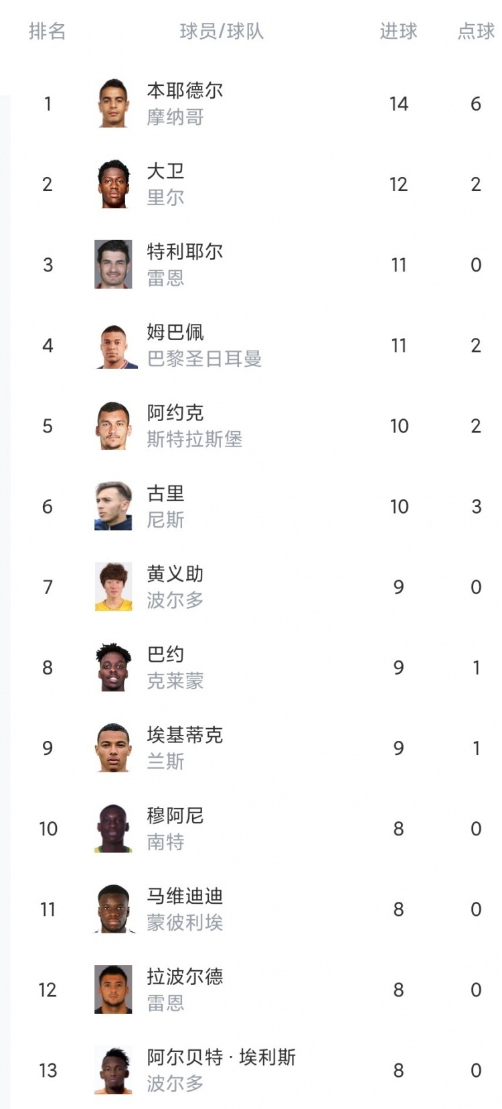Tap the avatar of 阿约克
The image size is (502, 1109).
tap(113, 425)
